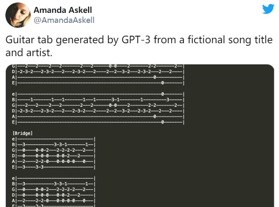The width and height of the screenshot is (279, 207).
Task: Click the partially cut-off E string row at bottom
Action: coord(53,206)
